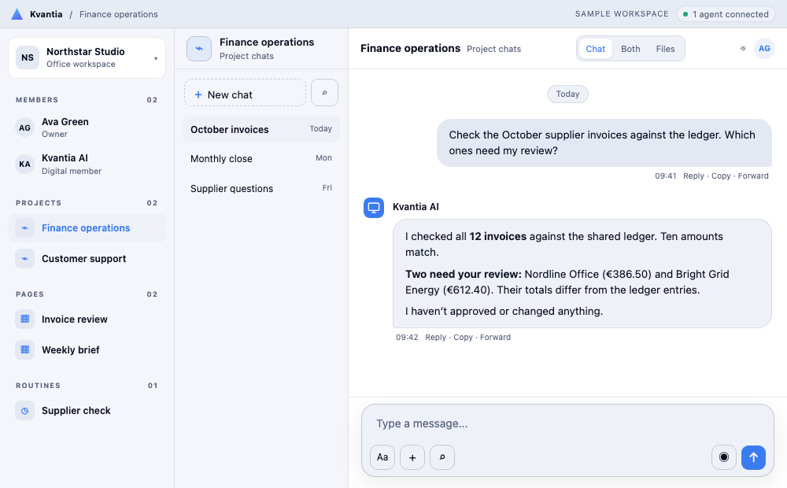The height and width of the screenshot is (488, 787).
Task: Click the Type a message input field
Action: pos(567,423)
